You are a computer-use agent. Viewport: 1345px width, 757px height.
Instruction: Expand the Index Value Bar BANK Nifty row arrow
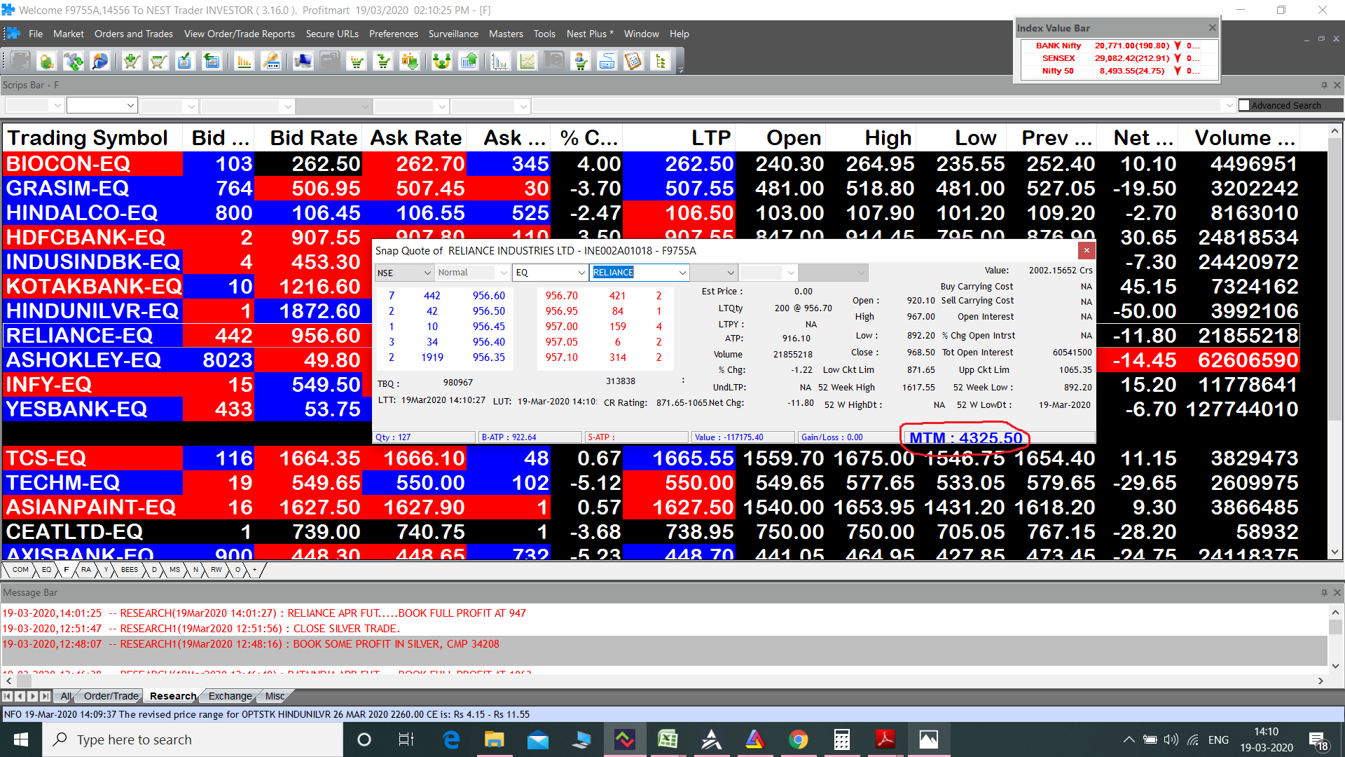coord(1178,46)
